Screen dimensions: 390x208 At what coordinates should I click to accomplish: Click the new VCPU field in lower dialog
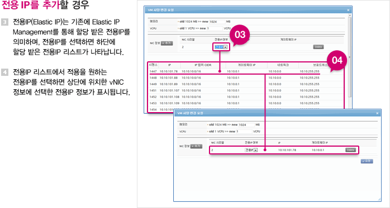(244, 131)
